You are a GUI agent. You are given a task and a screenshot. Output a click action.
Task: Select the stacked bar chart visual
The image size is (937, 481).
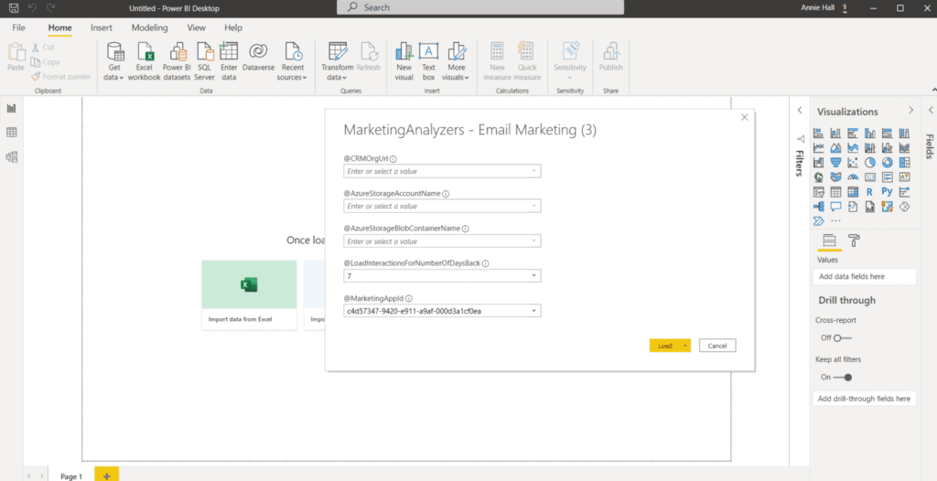click(x=819, y=134)
